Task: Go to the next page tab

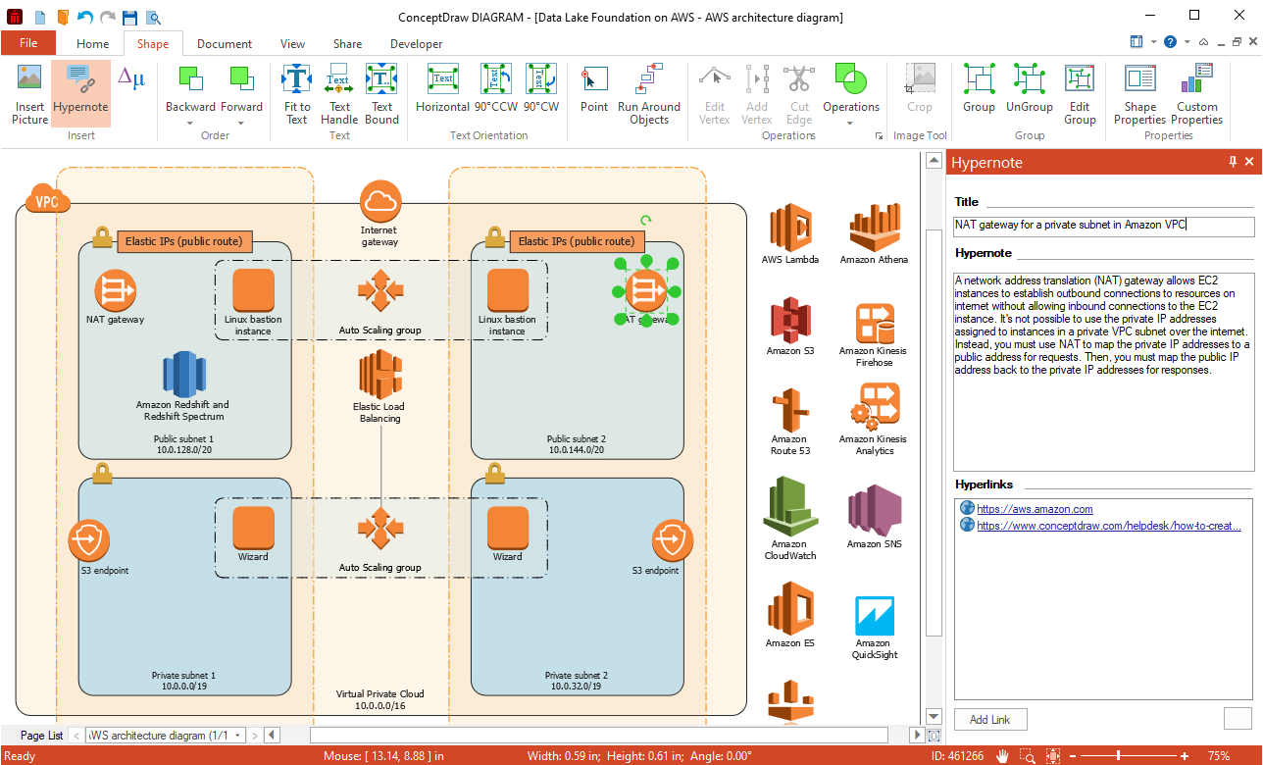Action: click(x=255, y=736)
